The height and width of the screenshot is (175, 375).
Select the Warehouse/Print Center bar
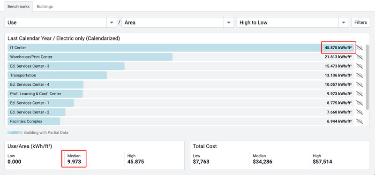click(x=90, y=57)
